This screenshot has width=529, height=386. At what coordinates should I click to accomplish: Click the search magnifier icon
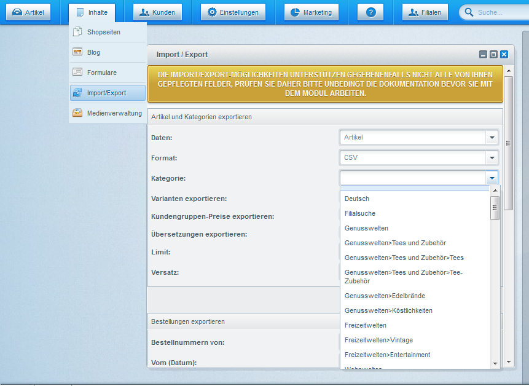(469, 12)
